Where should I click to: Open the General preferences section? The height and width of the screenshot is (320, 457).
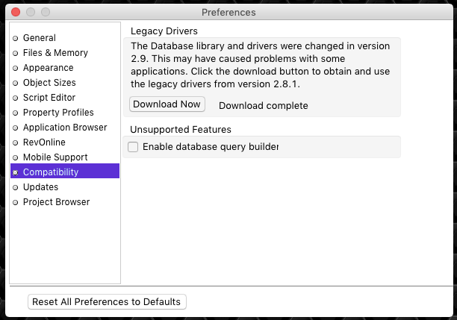(39, 38)
